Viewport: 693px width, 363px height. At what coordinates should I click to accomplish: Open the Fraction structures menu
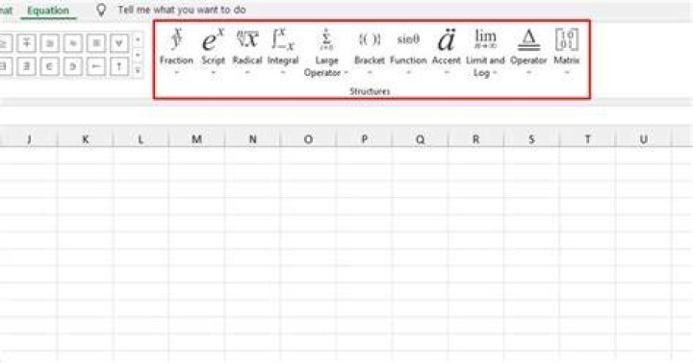(x=176, y=52)
